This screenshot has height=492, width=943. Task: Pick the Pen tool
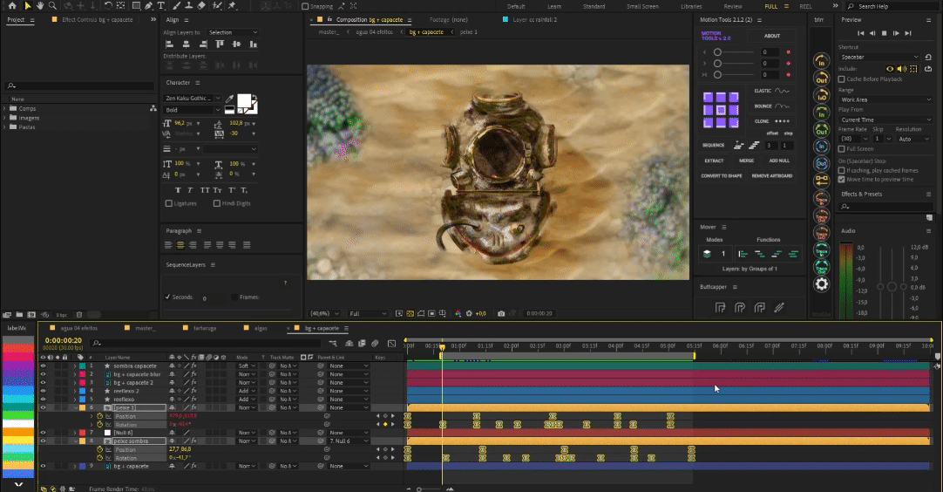pyautogui.click(x=147, y=6)
